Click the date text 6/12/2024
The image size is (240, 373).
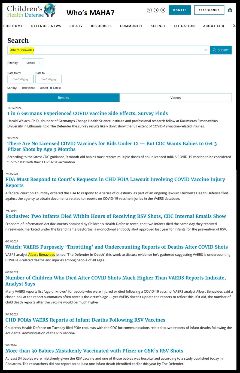(11, 272)
